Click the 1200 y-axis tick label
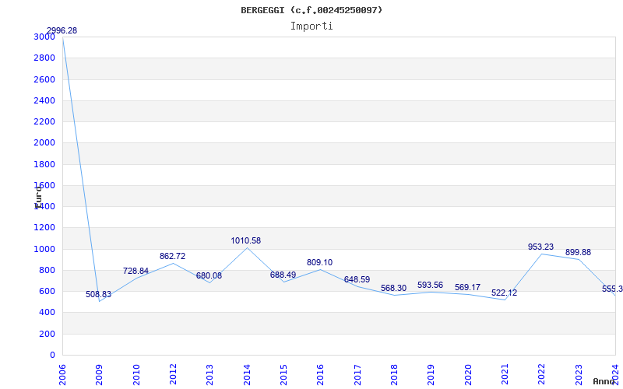The width and height of the screenshot is (623, 389). 44,228
